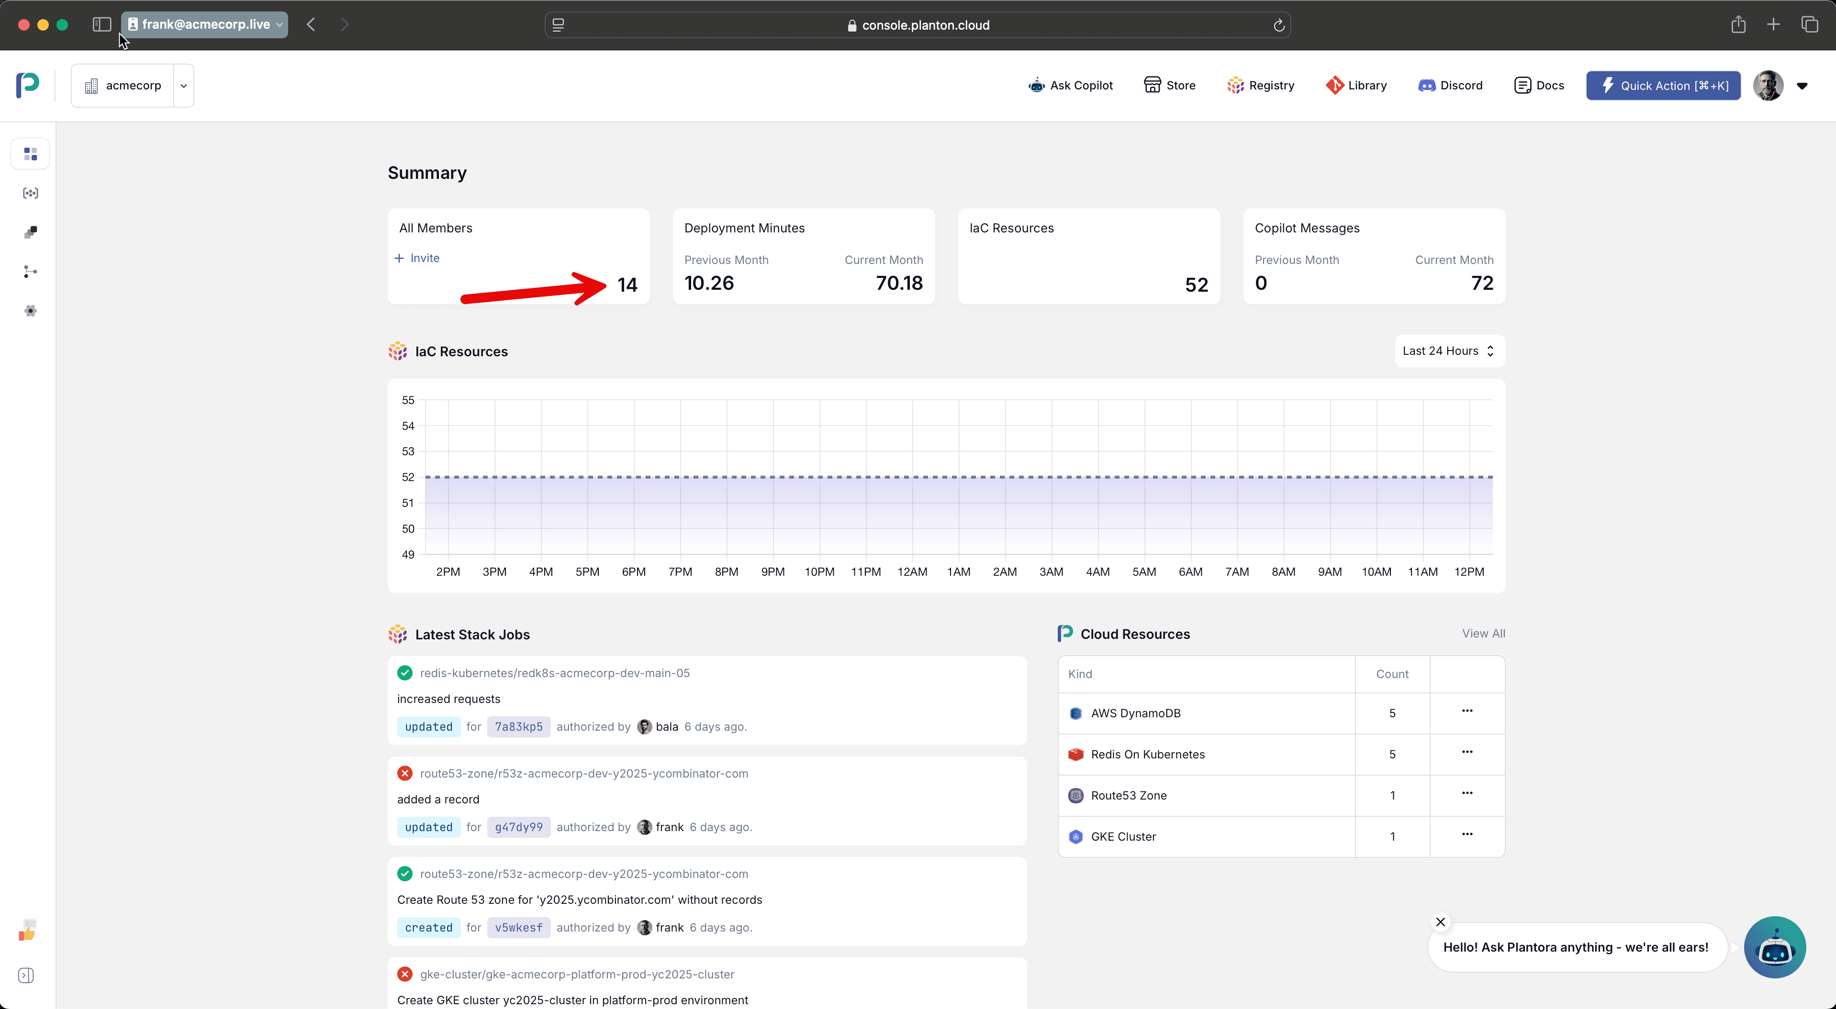Reload the page in Safari
1836x1009 pixels.
tap(1279, 25)
